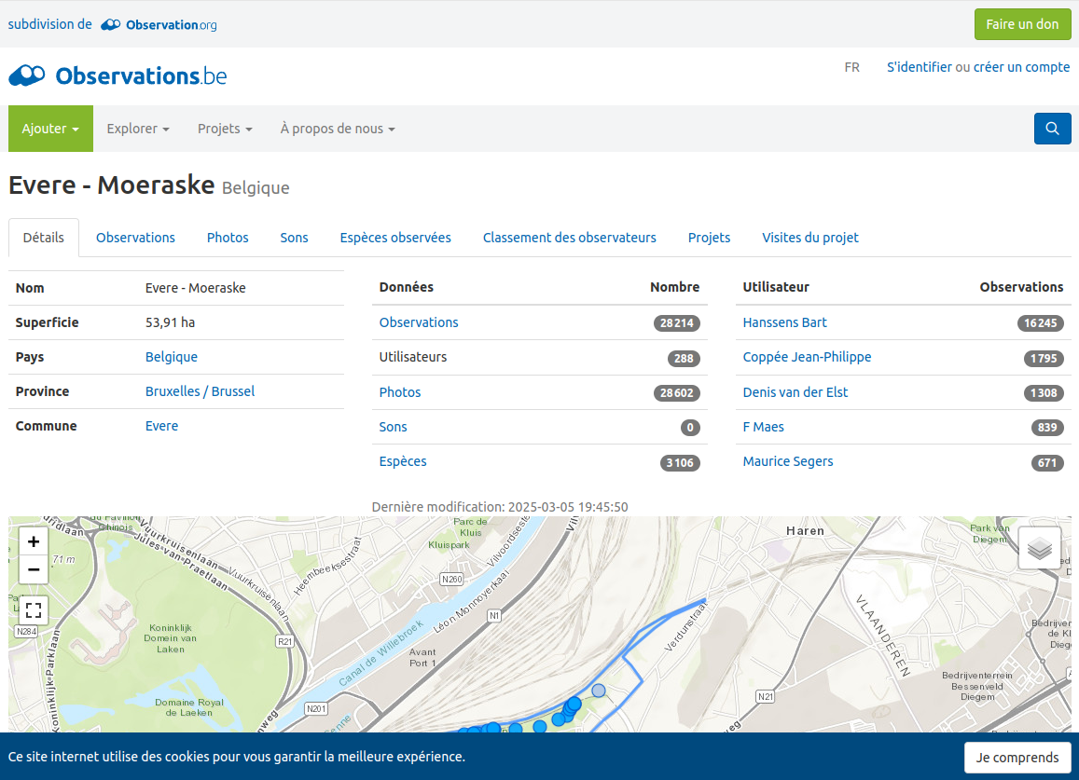Click the 1795 badge for Coppée Jean-Philippe
This screenshot has width=1079, height=780.
1044,359
